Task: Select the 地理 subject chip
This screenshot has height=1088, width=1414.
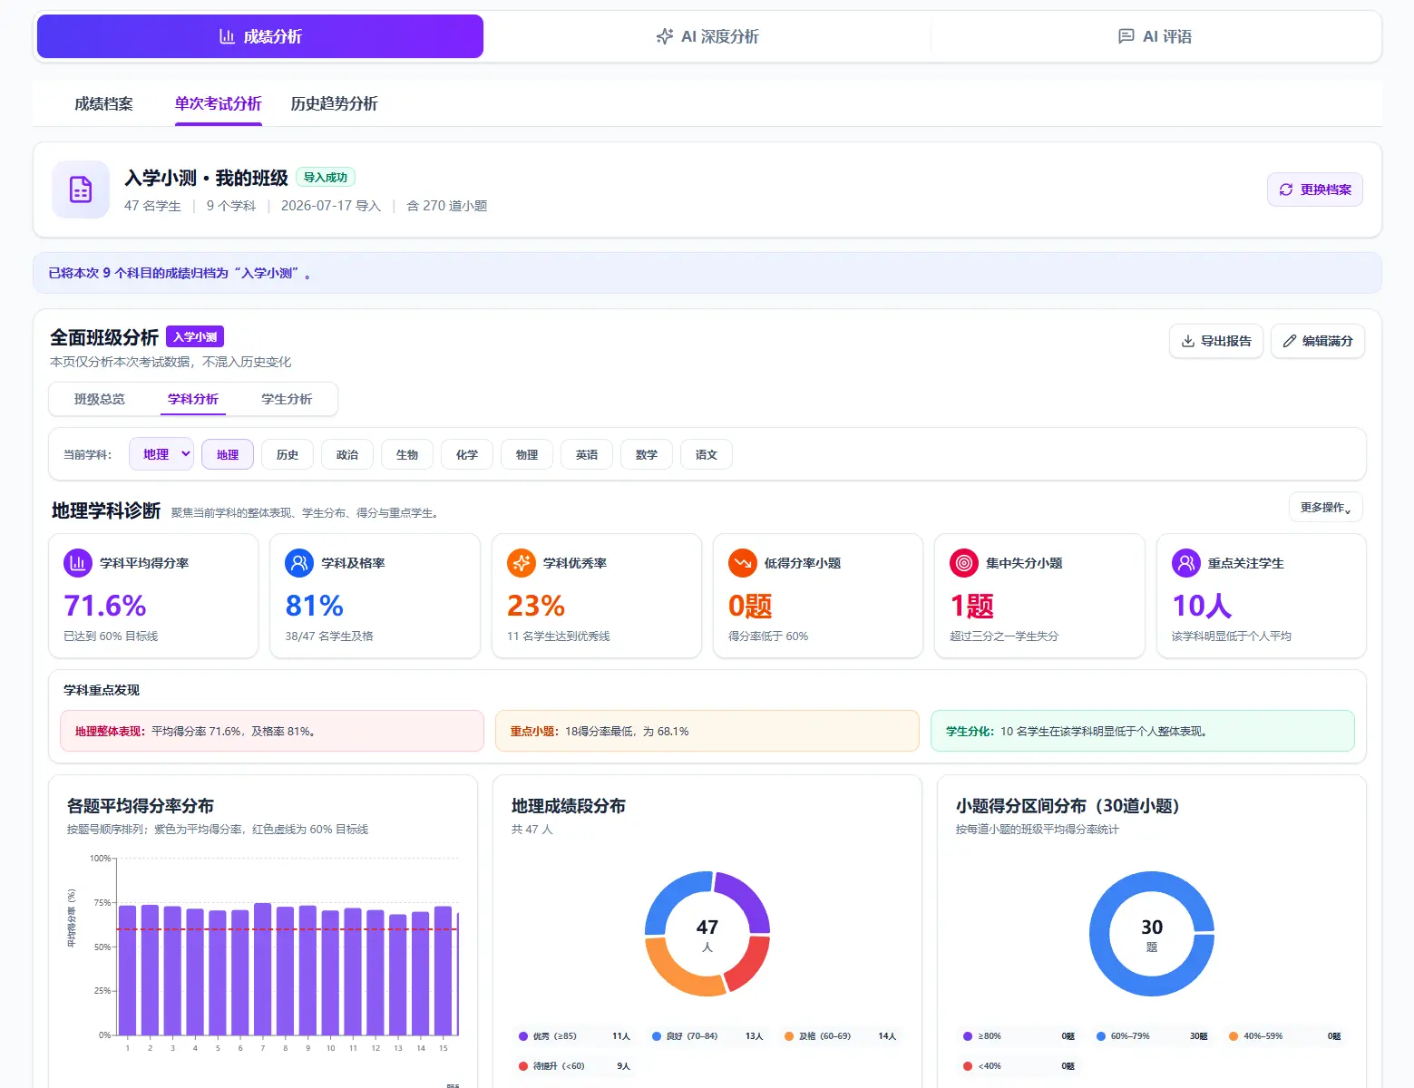Action: click(228, 455)
